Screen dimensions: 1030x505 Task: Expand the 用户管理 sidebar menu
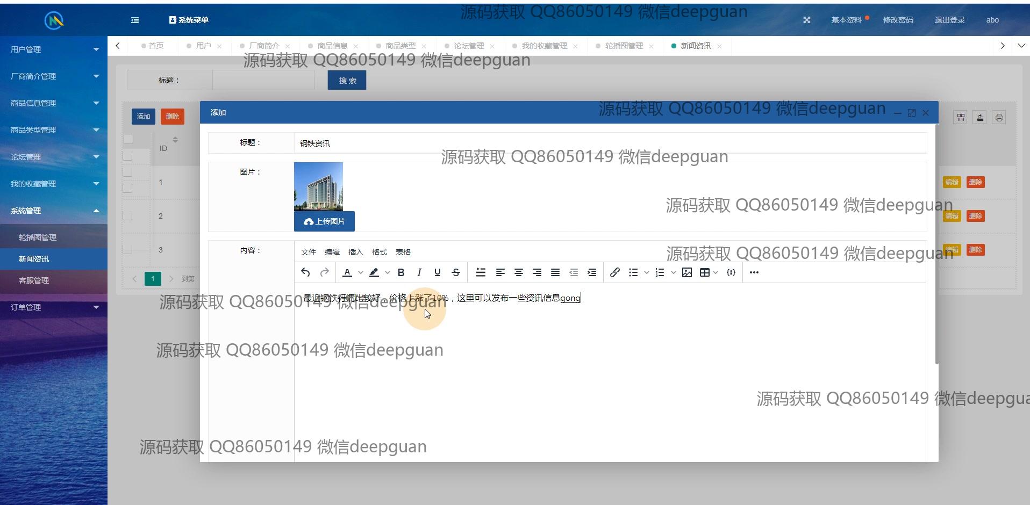coord(54,49)
